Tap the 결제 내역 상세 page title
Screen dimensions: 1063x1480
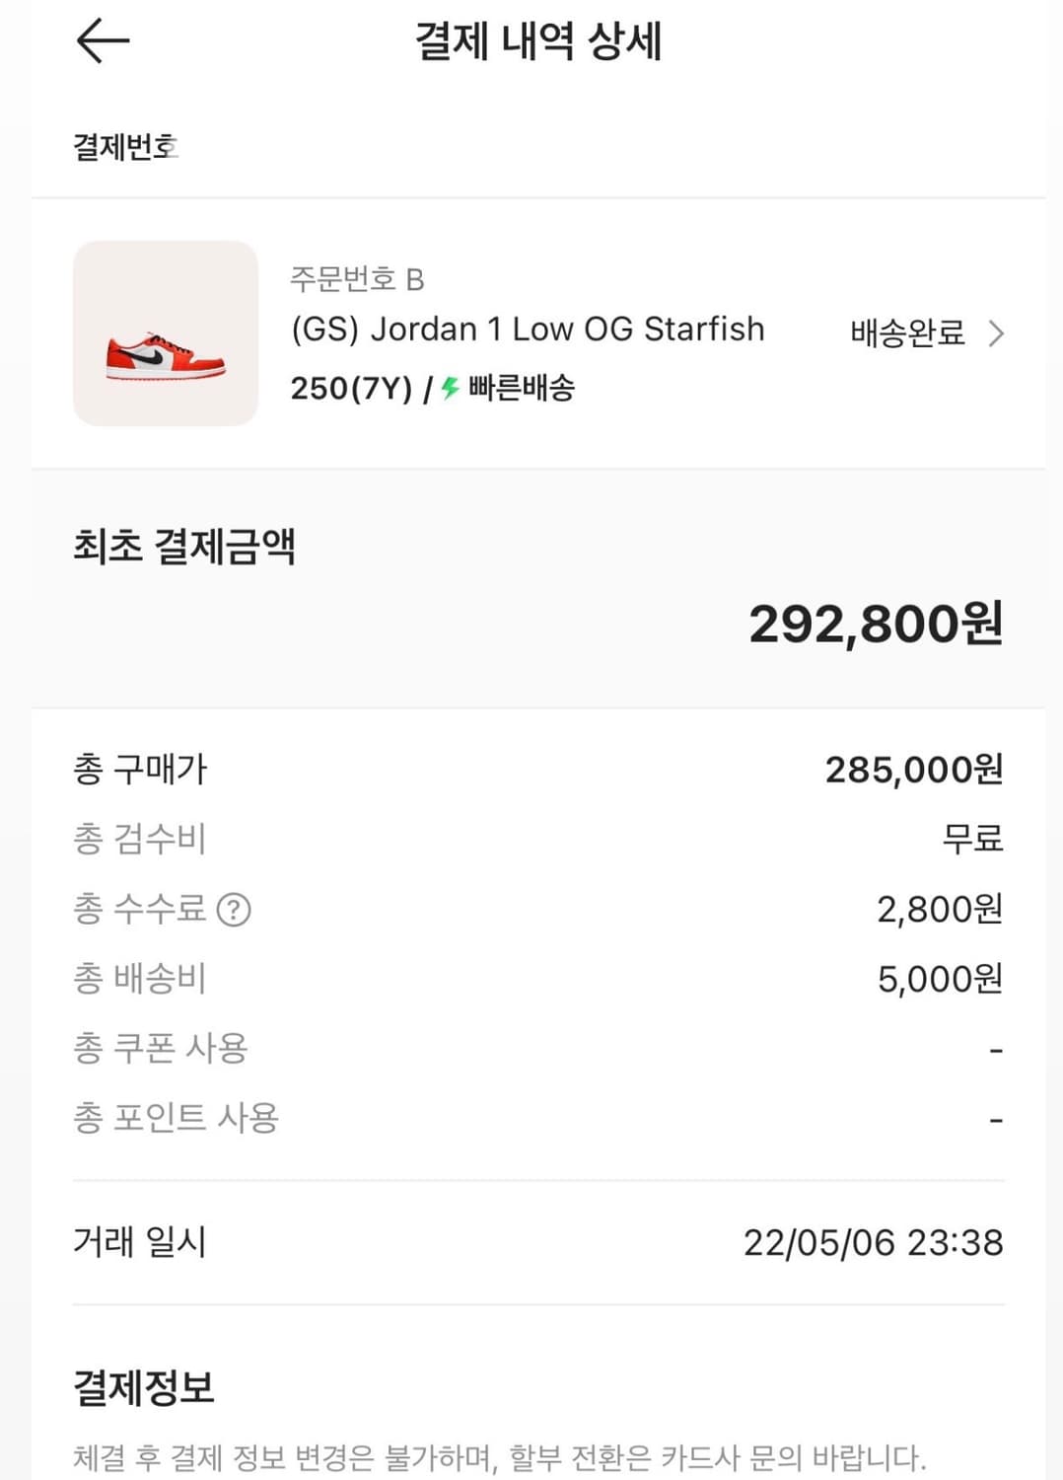(537, 41)
